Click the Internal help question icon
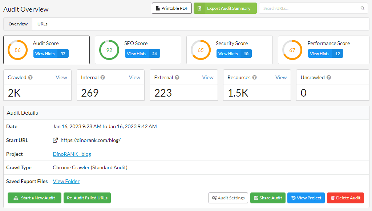Viewport: 372px width, 211px height. (103, 77)
